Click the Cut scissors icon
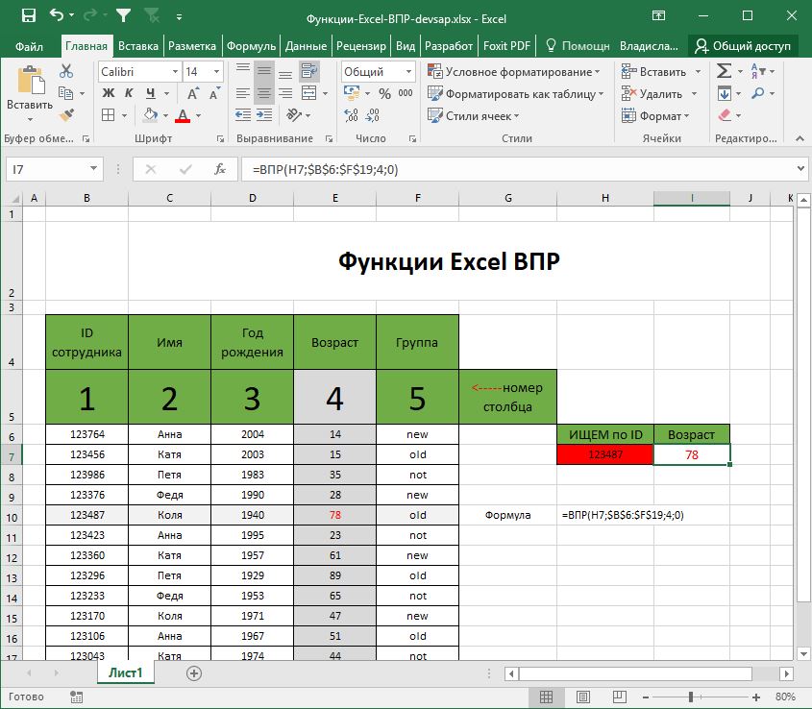Screen dimensions: 812x709 pyautogui.click(x=66, y=71)
